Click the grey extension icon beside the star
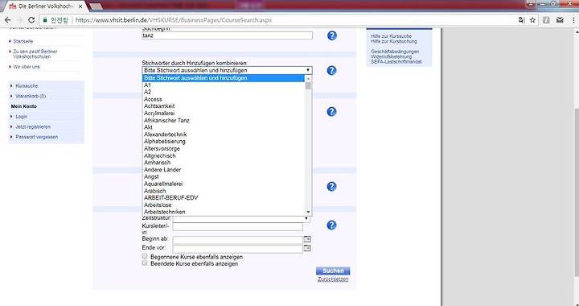Screen dimensions: 579x306 pyautogui.click(x=547, y=20)
